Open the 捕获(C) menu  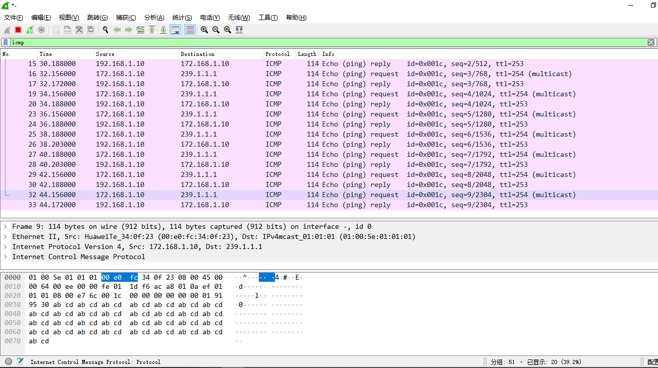[126, 17]
